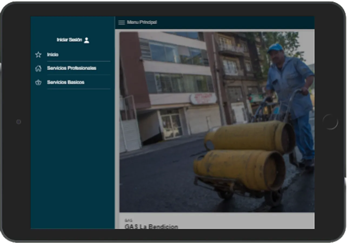Click the house icon for Servicios Profesionales

point(38,69)
